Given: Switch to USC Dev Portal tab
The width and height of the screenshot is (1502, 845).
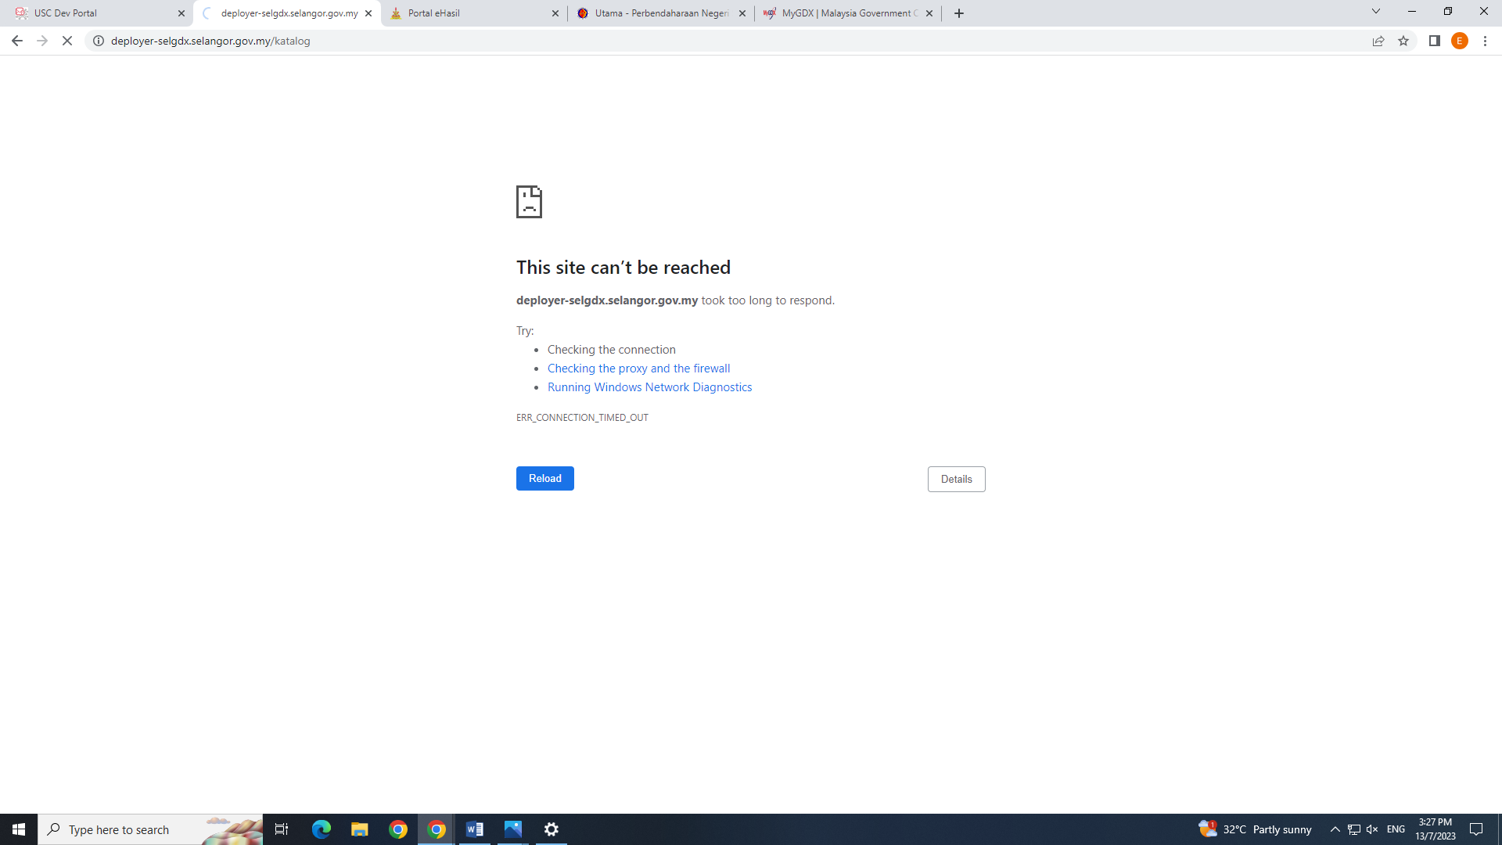Looking at the screenshot, I should pyautogui.click(x=94, y=13).
